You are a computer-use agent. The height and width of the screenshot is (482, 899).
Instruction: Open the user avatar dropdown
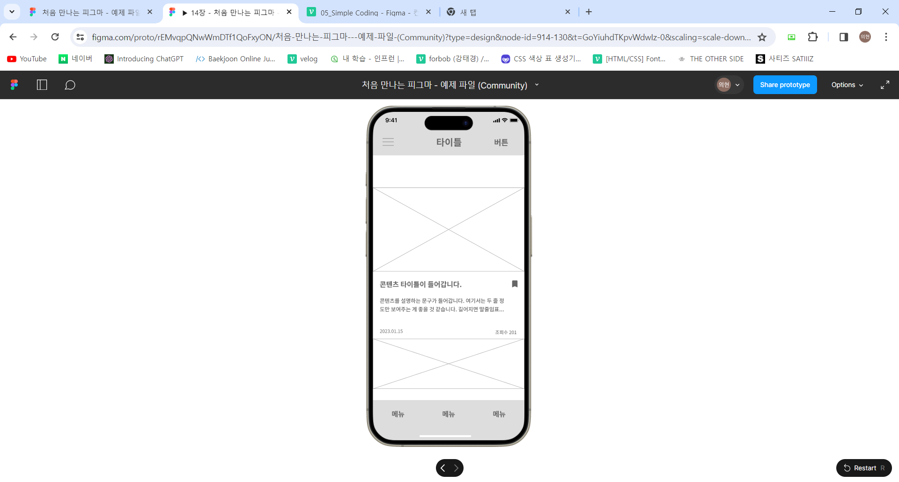(729, 85)
